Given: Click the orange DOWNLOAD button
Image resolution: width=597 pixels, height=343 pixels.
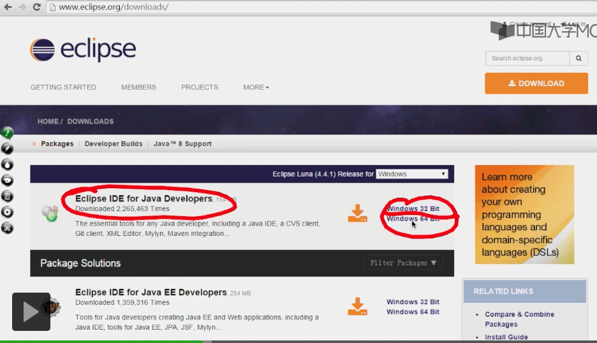Looking at the screenshot, I should 536,84.
